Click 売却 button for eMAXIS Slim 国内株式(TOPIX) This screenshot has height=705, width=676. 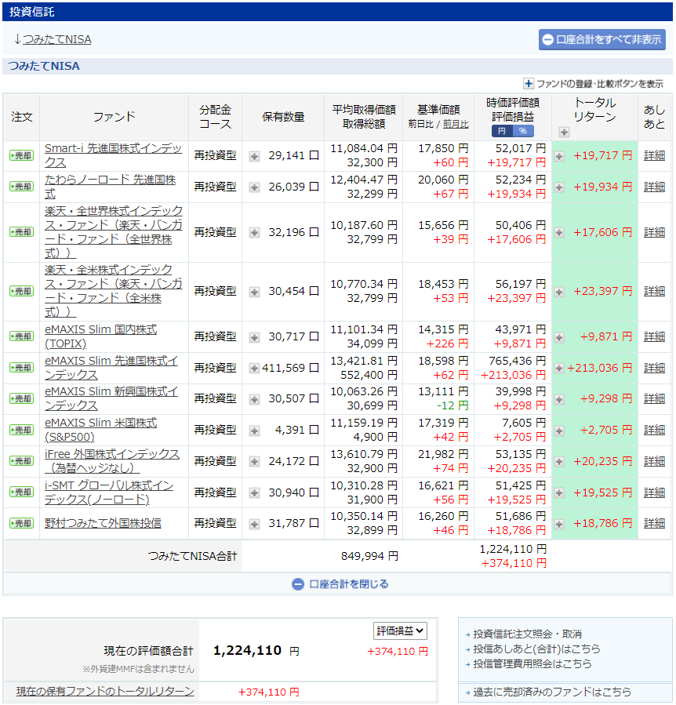click(22, 336)
